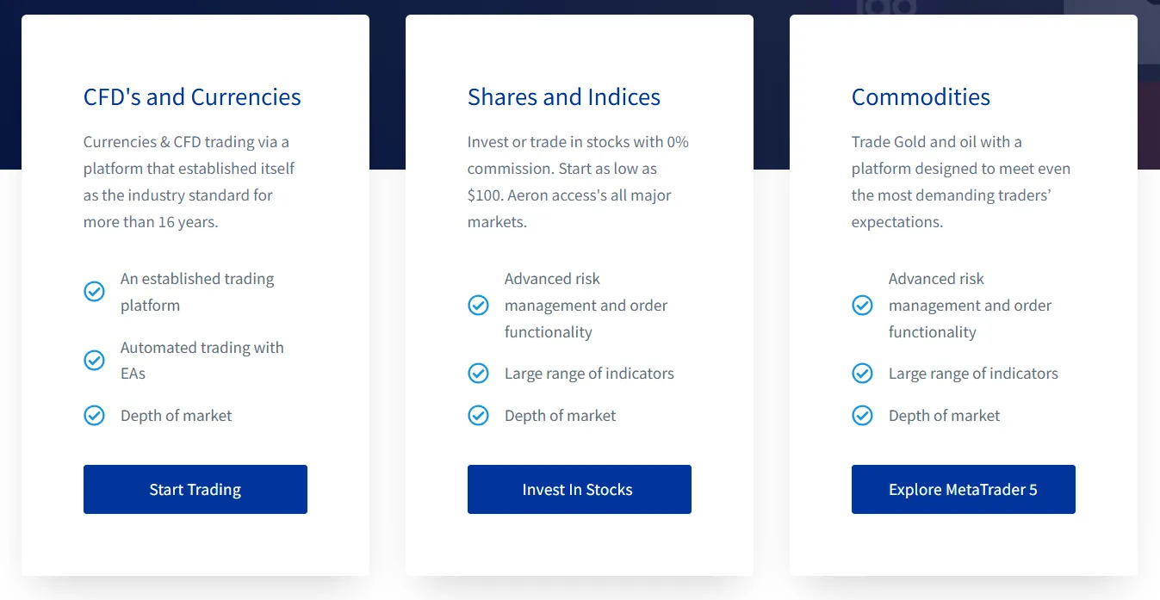Click the Currencies & CFD trading description paragraph
Viewport: 1160px width, 600px height.
click(x=189, y=182)
